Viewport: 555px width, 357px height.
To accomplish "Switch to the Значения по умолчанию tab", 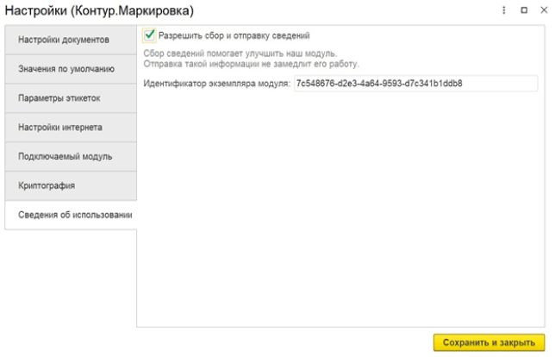I will (71, 69).
